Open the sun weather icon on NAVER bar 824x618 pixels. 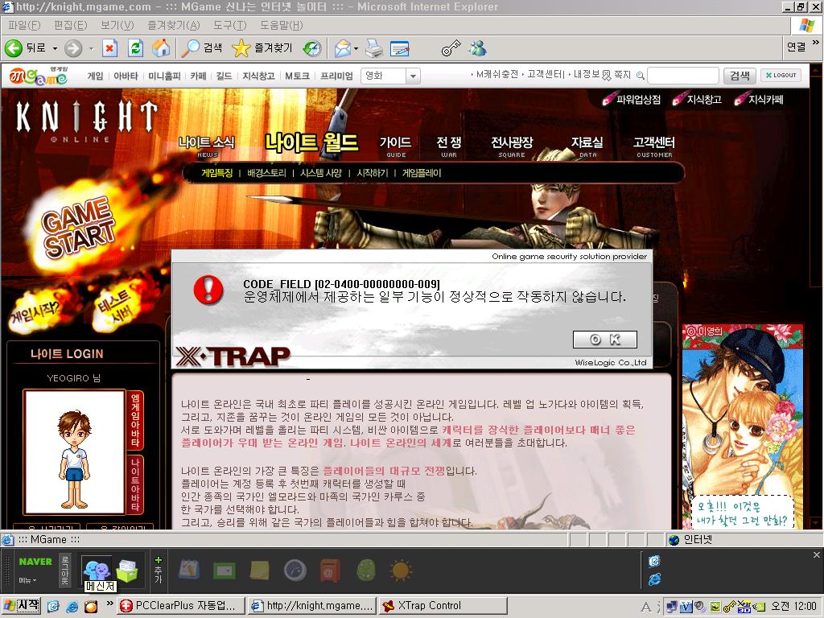coord(401,571)
